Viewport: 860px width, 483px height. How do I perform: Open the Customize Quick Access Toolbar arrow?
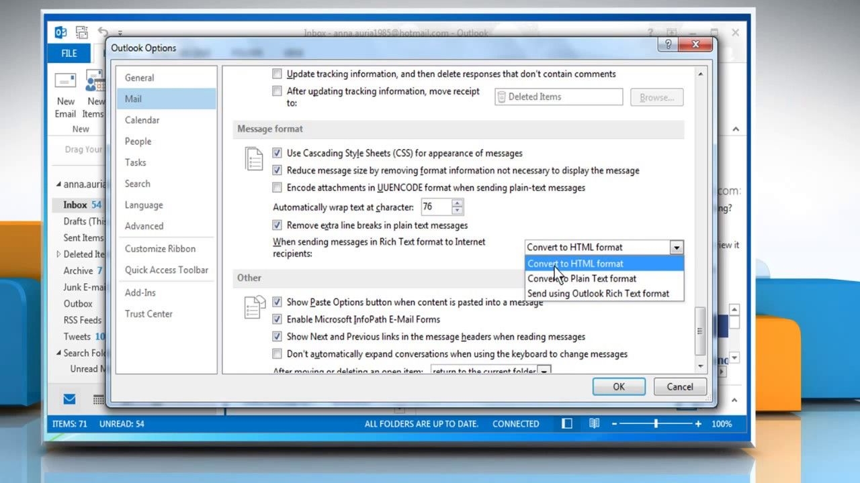pyautogui.click(x=120, y=32)
